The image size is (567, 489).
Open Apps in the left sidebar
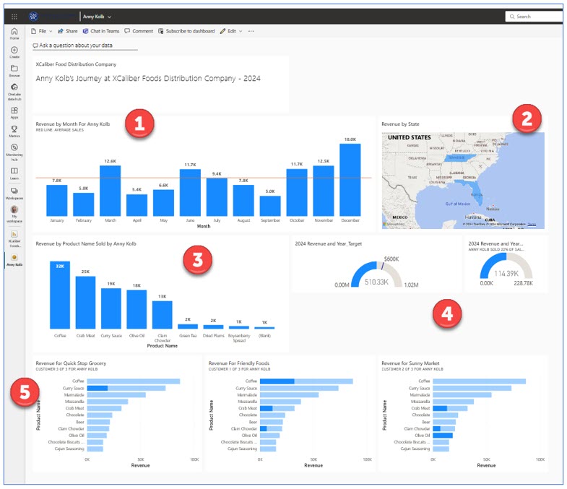14,113
